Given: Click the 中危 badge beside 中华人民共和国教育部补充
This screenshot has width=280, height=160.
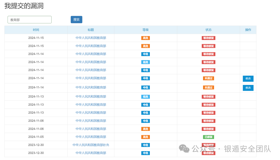Looking at the screenshot, I should click(x=145, y=145).
